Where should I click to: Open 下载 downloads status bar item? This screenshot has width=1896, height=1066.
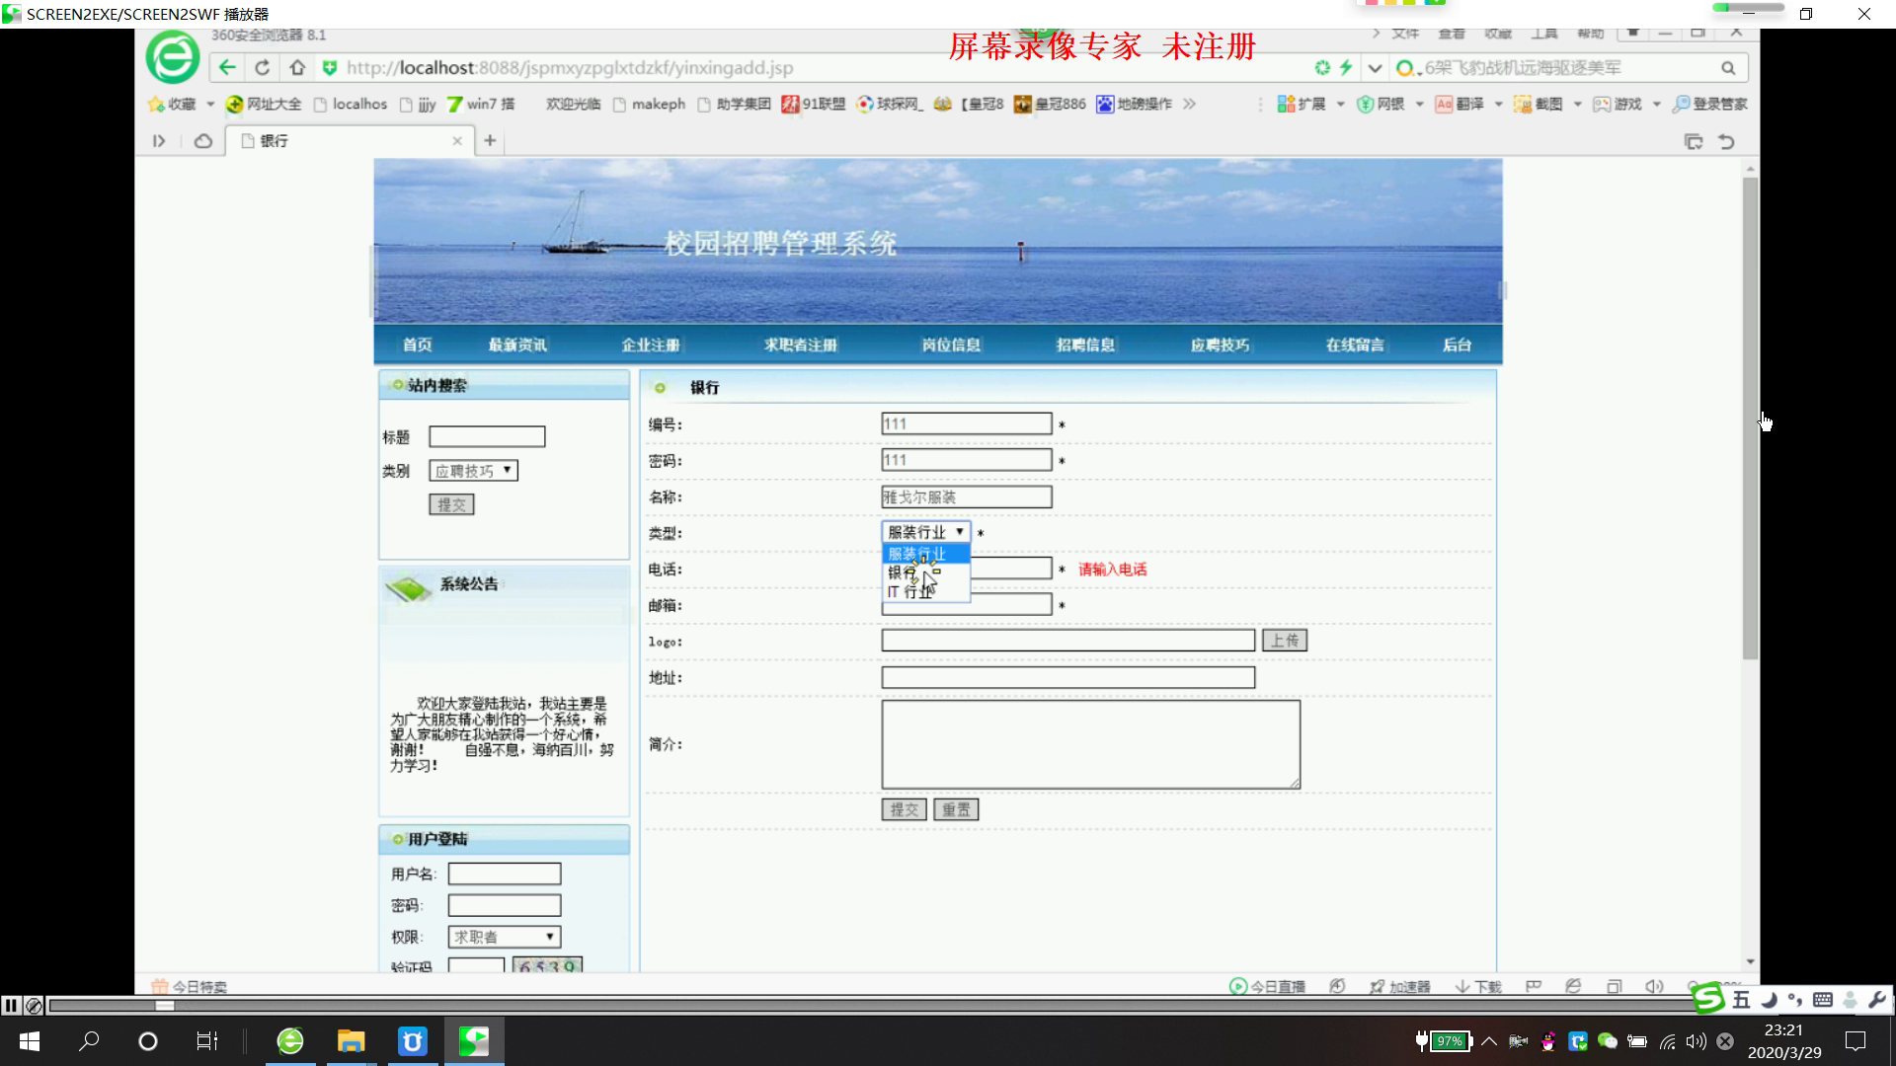pos(1478,986)
